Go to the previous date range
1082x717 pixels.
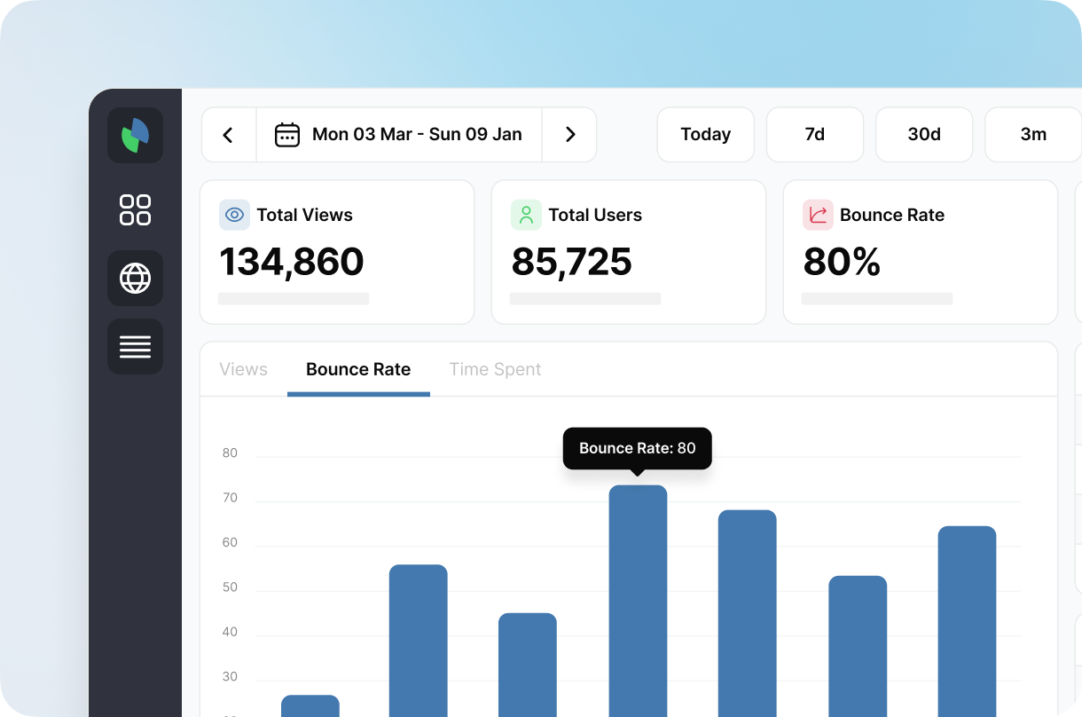228,135
